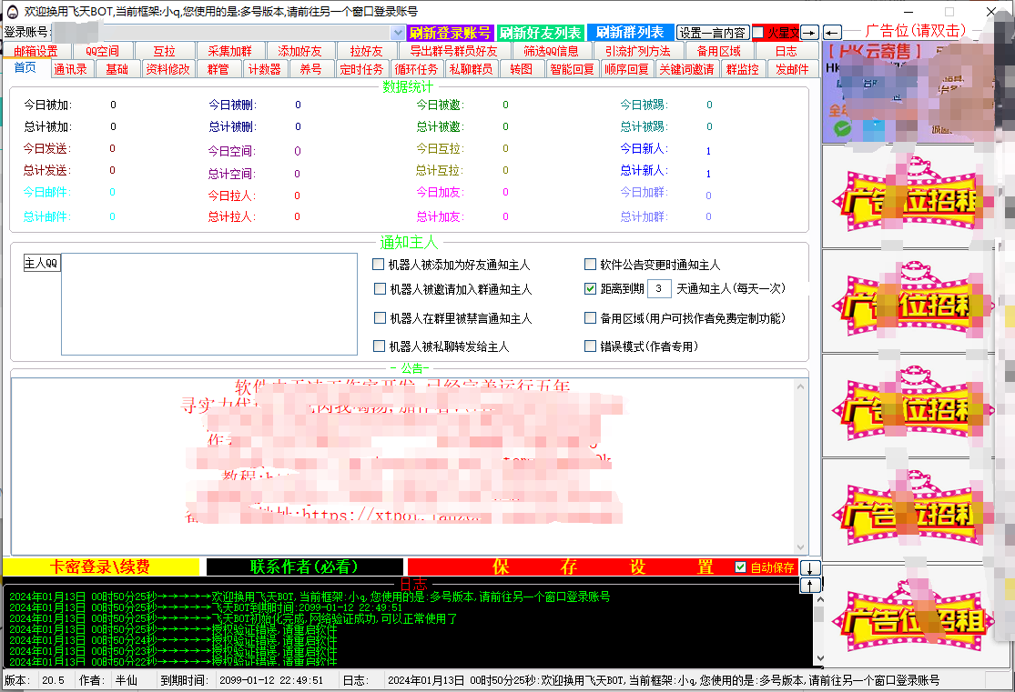
Task: Enable 备用区域 checkbox
Action: click(x=590, y=317)
